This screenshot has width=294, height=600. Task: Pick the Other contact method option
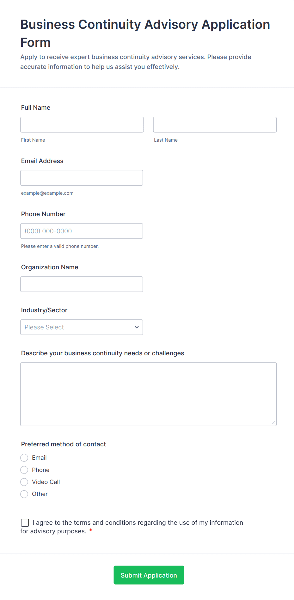(x=24, y=494)
